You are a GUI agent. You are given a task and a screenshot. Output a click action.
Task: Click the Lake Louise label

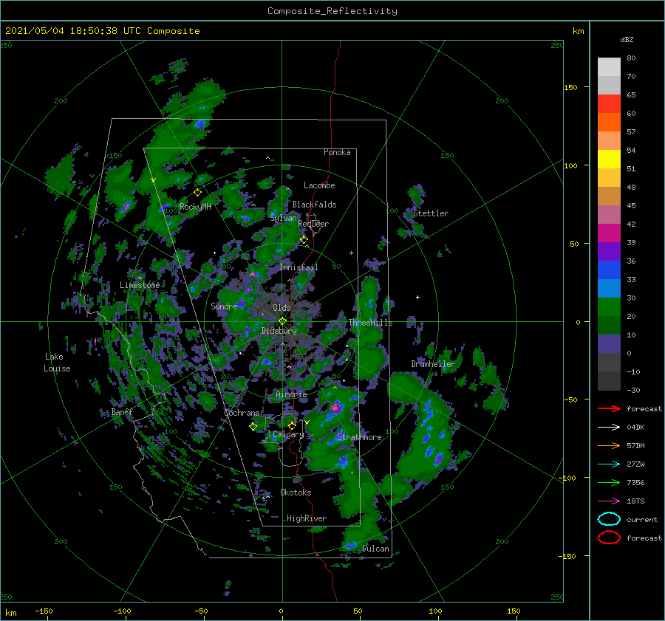(x=57, y=363)
